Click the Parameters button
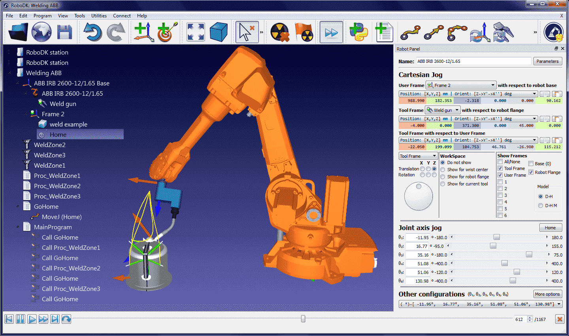569x336 pixels. pyautogui.click(x=547, y=61)
